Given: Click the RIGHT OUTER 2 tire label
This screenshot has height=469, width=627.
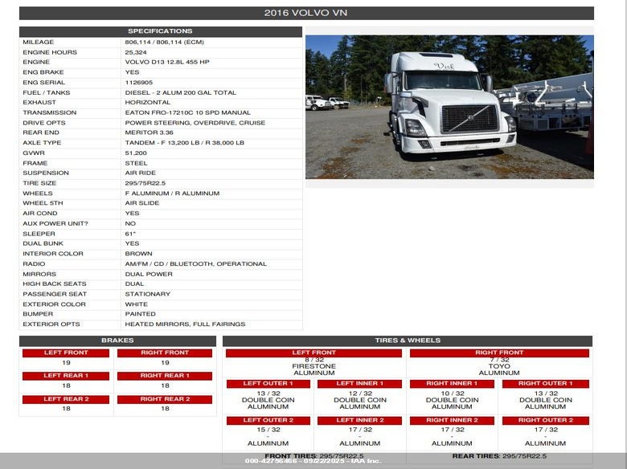Looking at the screenshot, I should pyautogui.click(x=545, y=420).
